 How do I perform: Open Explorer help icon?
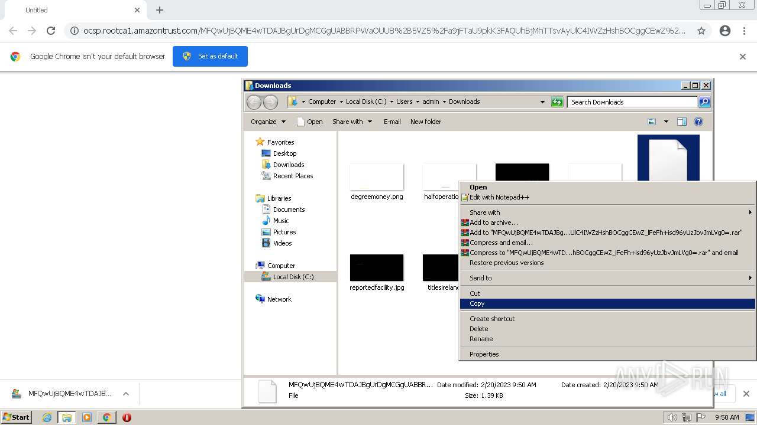(698, 122)
